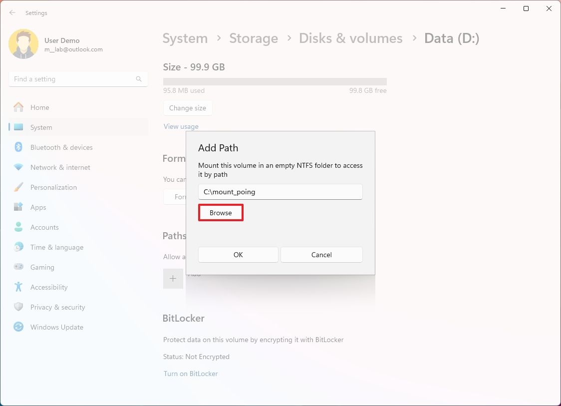Navigate to Storage in the breadcrumb

coord(254,38)
